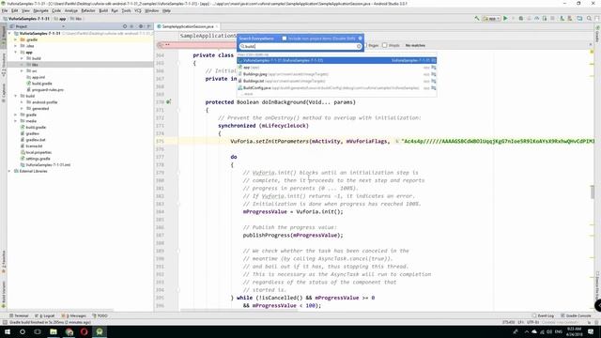Expand the .idea folder
601x338 pixels.
click(x=16, y=46)
